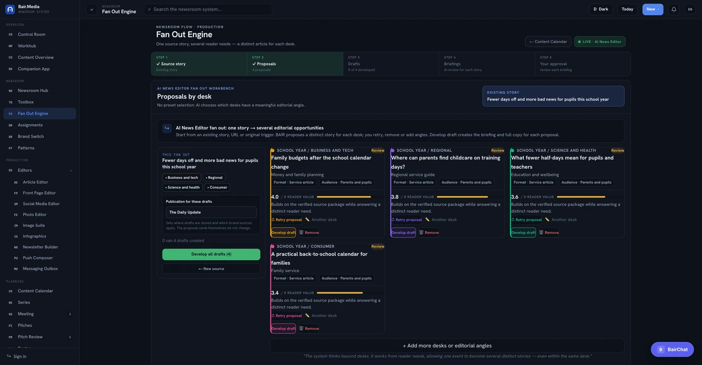This screenshot has height=365, width=702.
Task: Click the New source button
Action: pyautogui.click(x=211, y=269)
